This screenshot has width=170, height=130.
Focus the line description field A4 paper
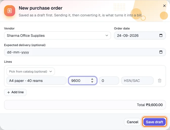pyautogui.click(x=36, y=81)
